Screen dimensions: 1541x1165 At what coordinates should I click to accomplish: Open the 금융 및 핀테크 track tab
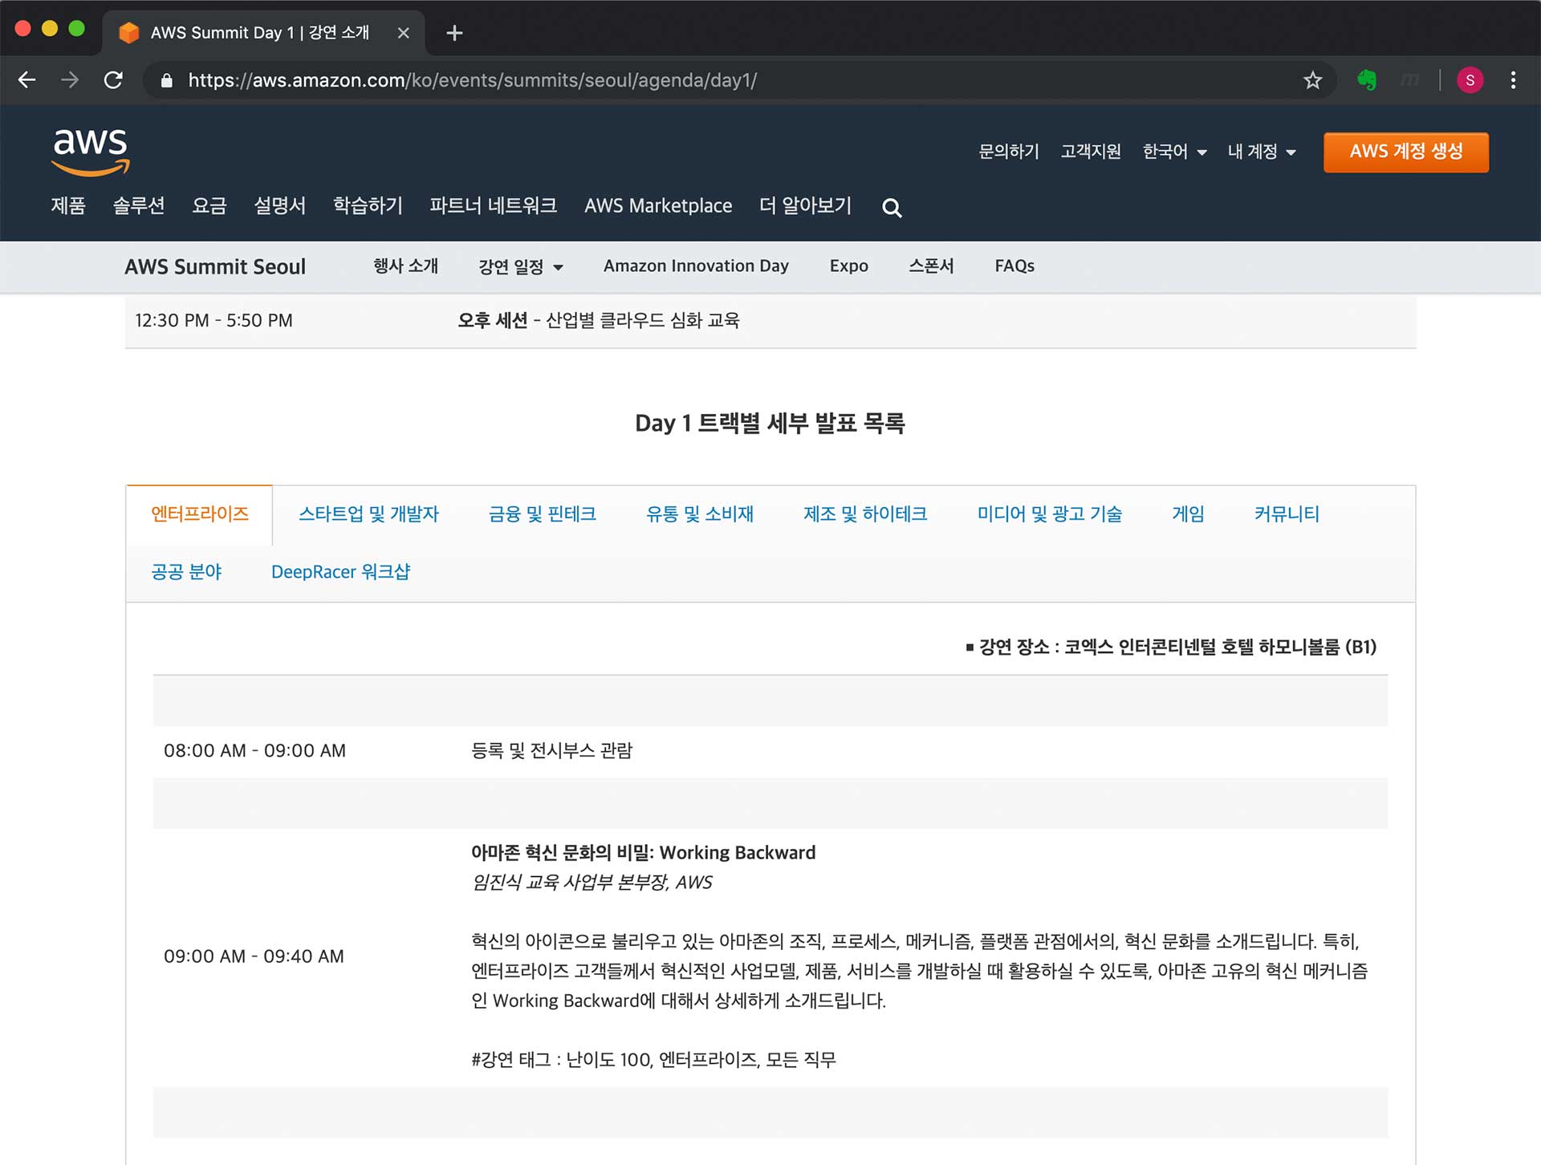(x=542, y=514)
